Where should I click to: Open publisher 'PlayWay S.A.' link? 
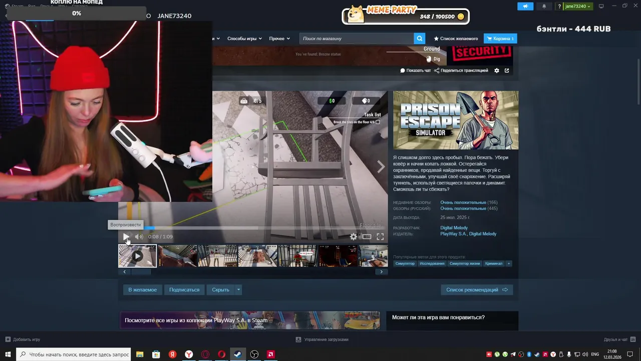[453, 234]
